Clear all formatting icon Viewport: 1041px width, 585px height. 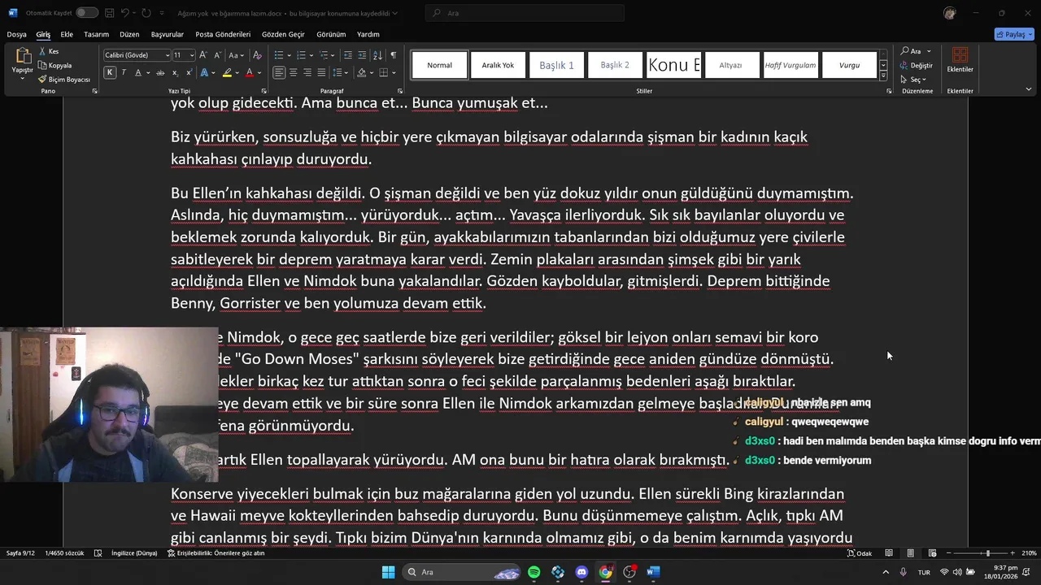pyautogui.click(x=257, y=55)
